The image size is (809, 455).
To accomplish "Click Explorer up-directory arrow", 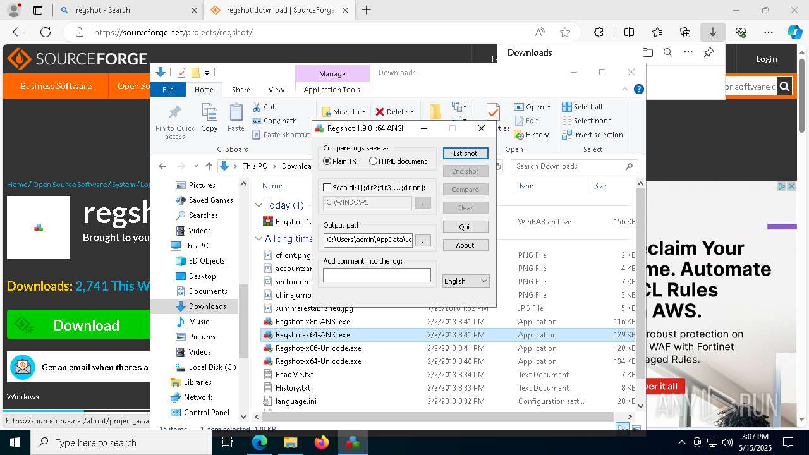I will pos(209,166).
